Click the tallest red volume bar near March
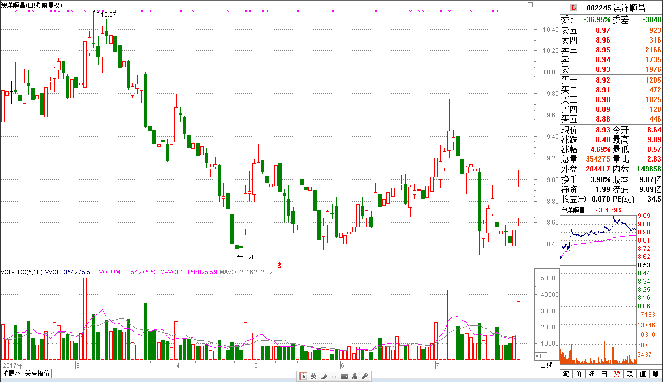 (x=85, y=318)
